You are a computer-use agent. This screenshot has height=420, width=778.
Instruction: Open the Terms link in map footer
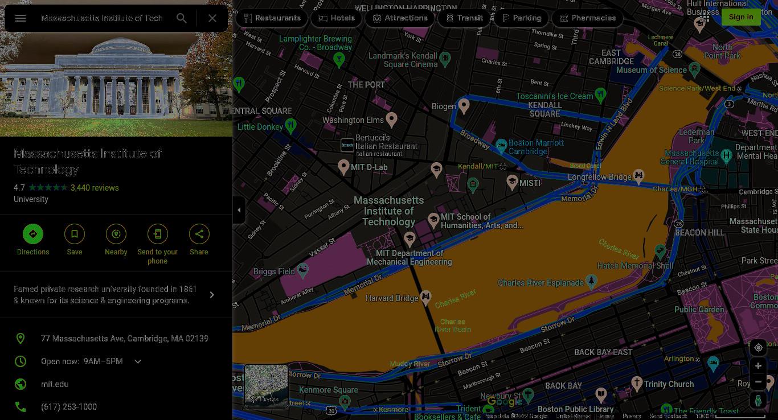pyautogui.click(x=606, y=416)
